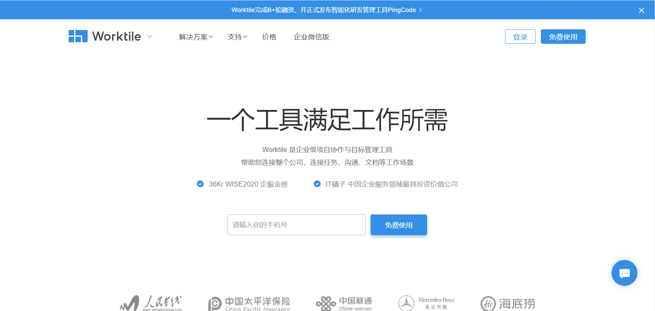Screen dimensions: 655x311
Task: Click the Mercedes-Benz 北京奔驰 logo
Action: [426, 303]
